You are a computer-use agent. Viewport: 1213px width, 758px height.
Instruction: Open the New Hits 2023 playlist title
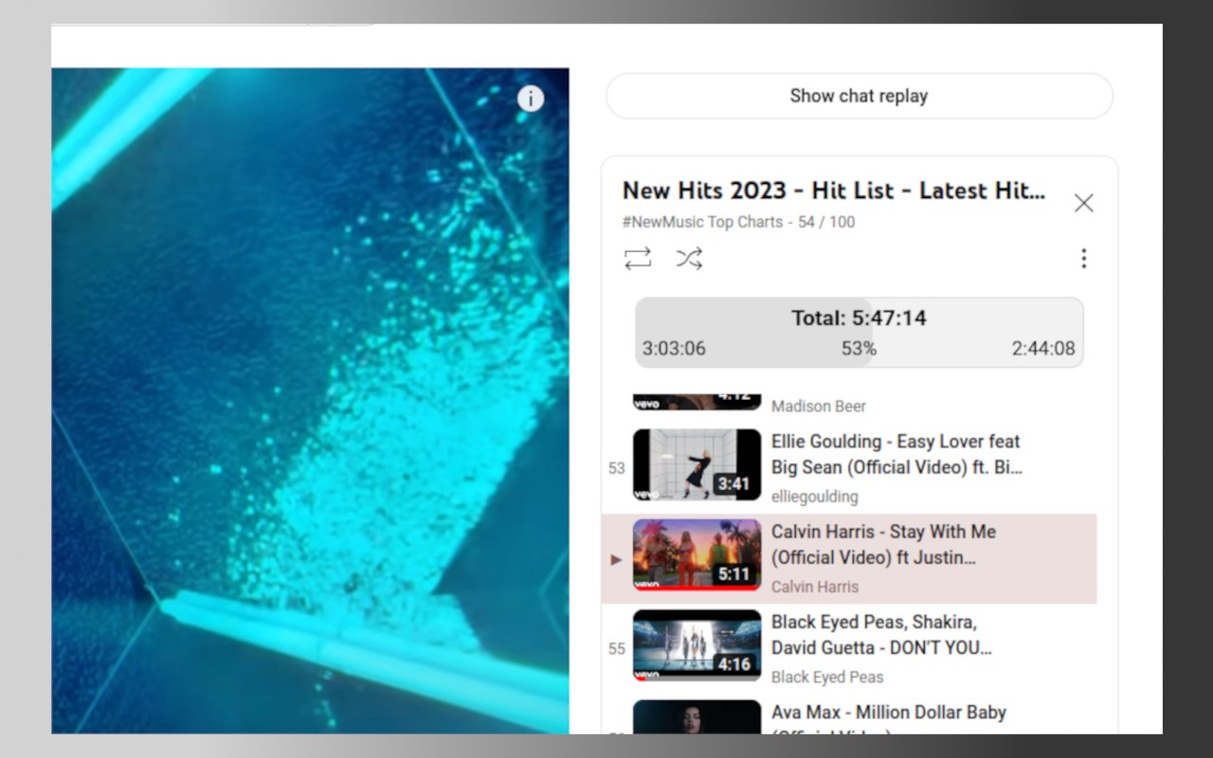[833, 190]
